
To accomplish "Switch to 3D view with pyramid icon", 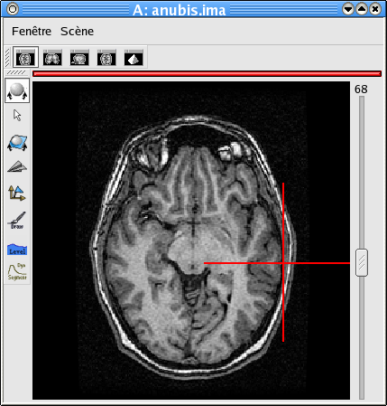I will pos(134,57).
